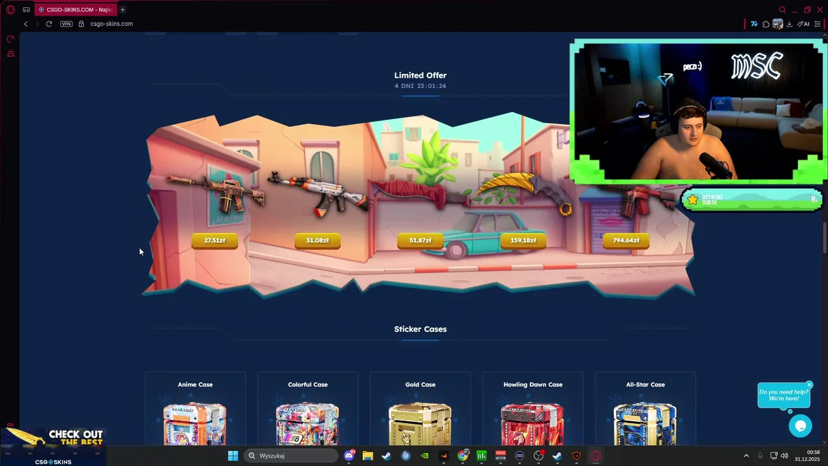Viewport: 828px width, 466px height.
Task: Open the extensions cube icon
Action: (x=766, y=24)
